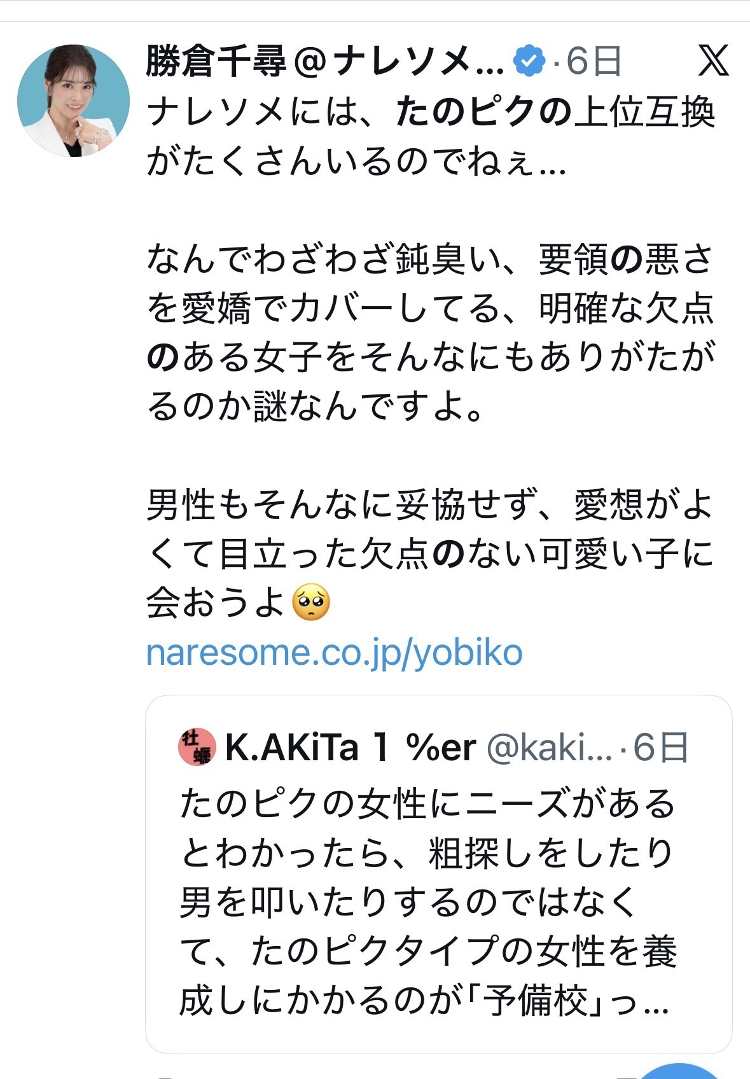Click the blue verified checkmark badge
750x1079 pixels.
[x=529, y=62]
